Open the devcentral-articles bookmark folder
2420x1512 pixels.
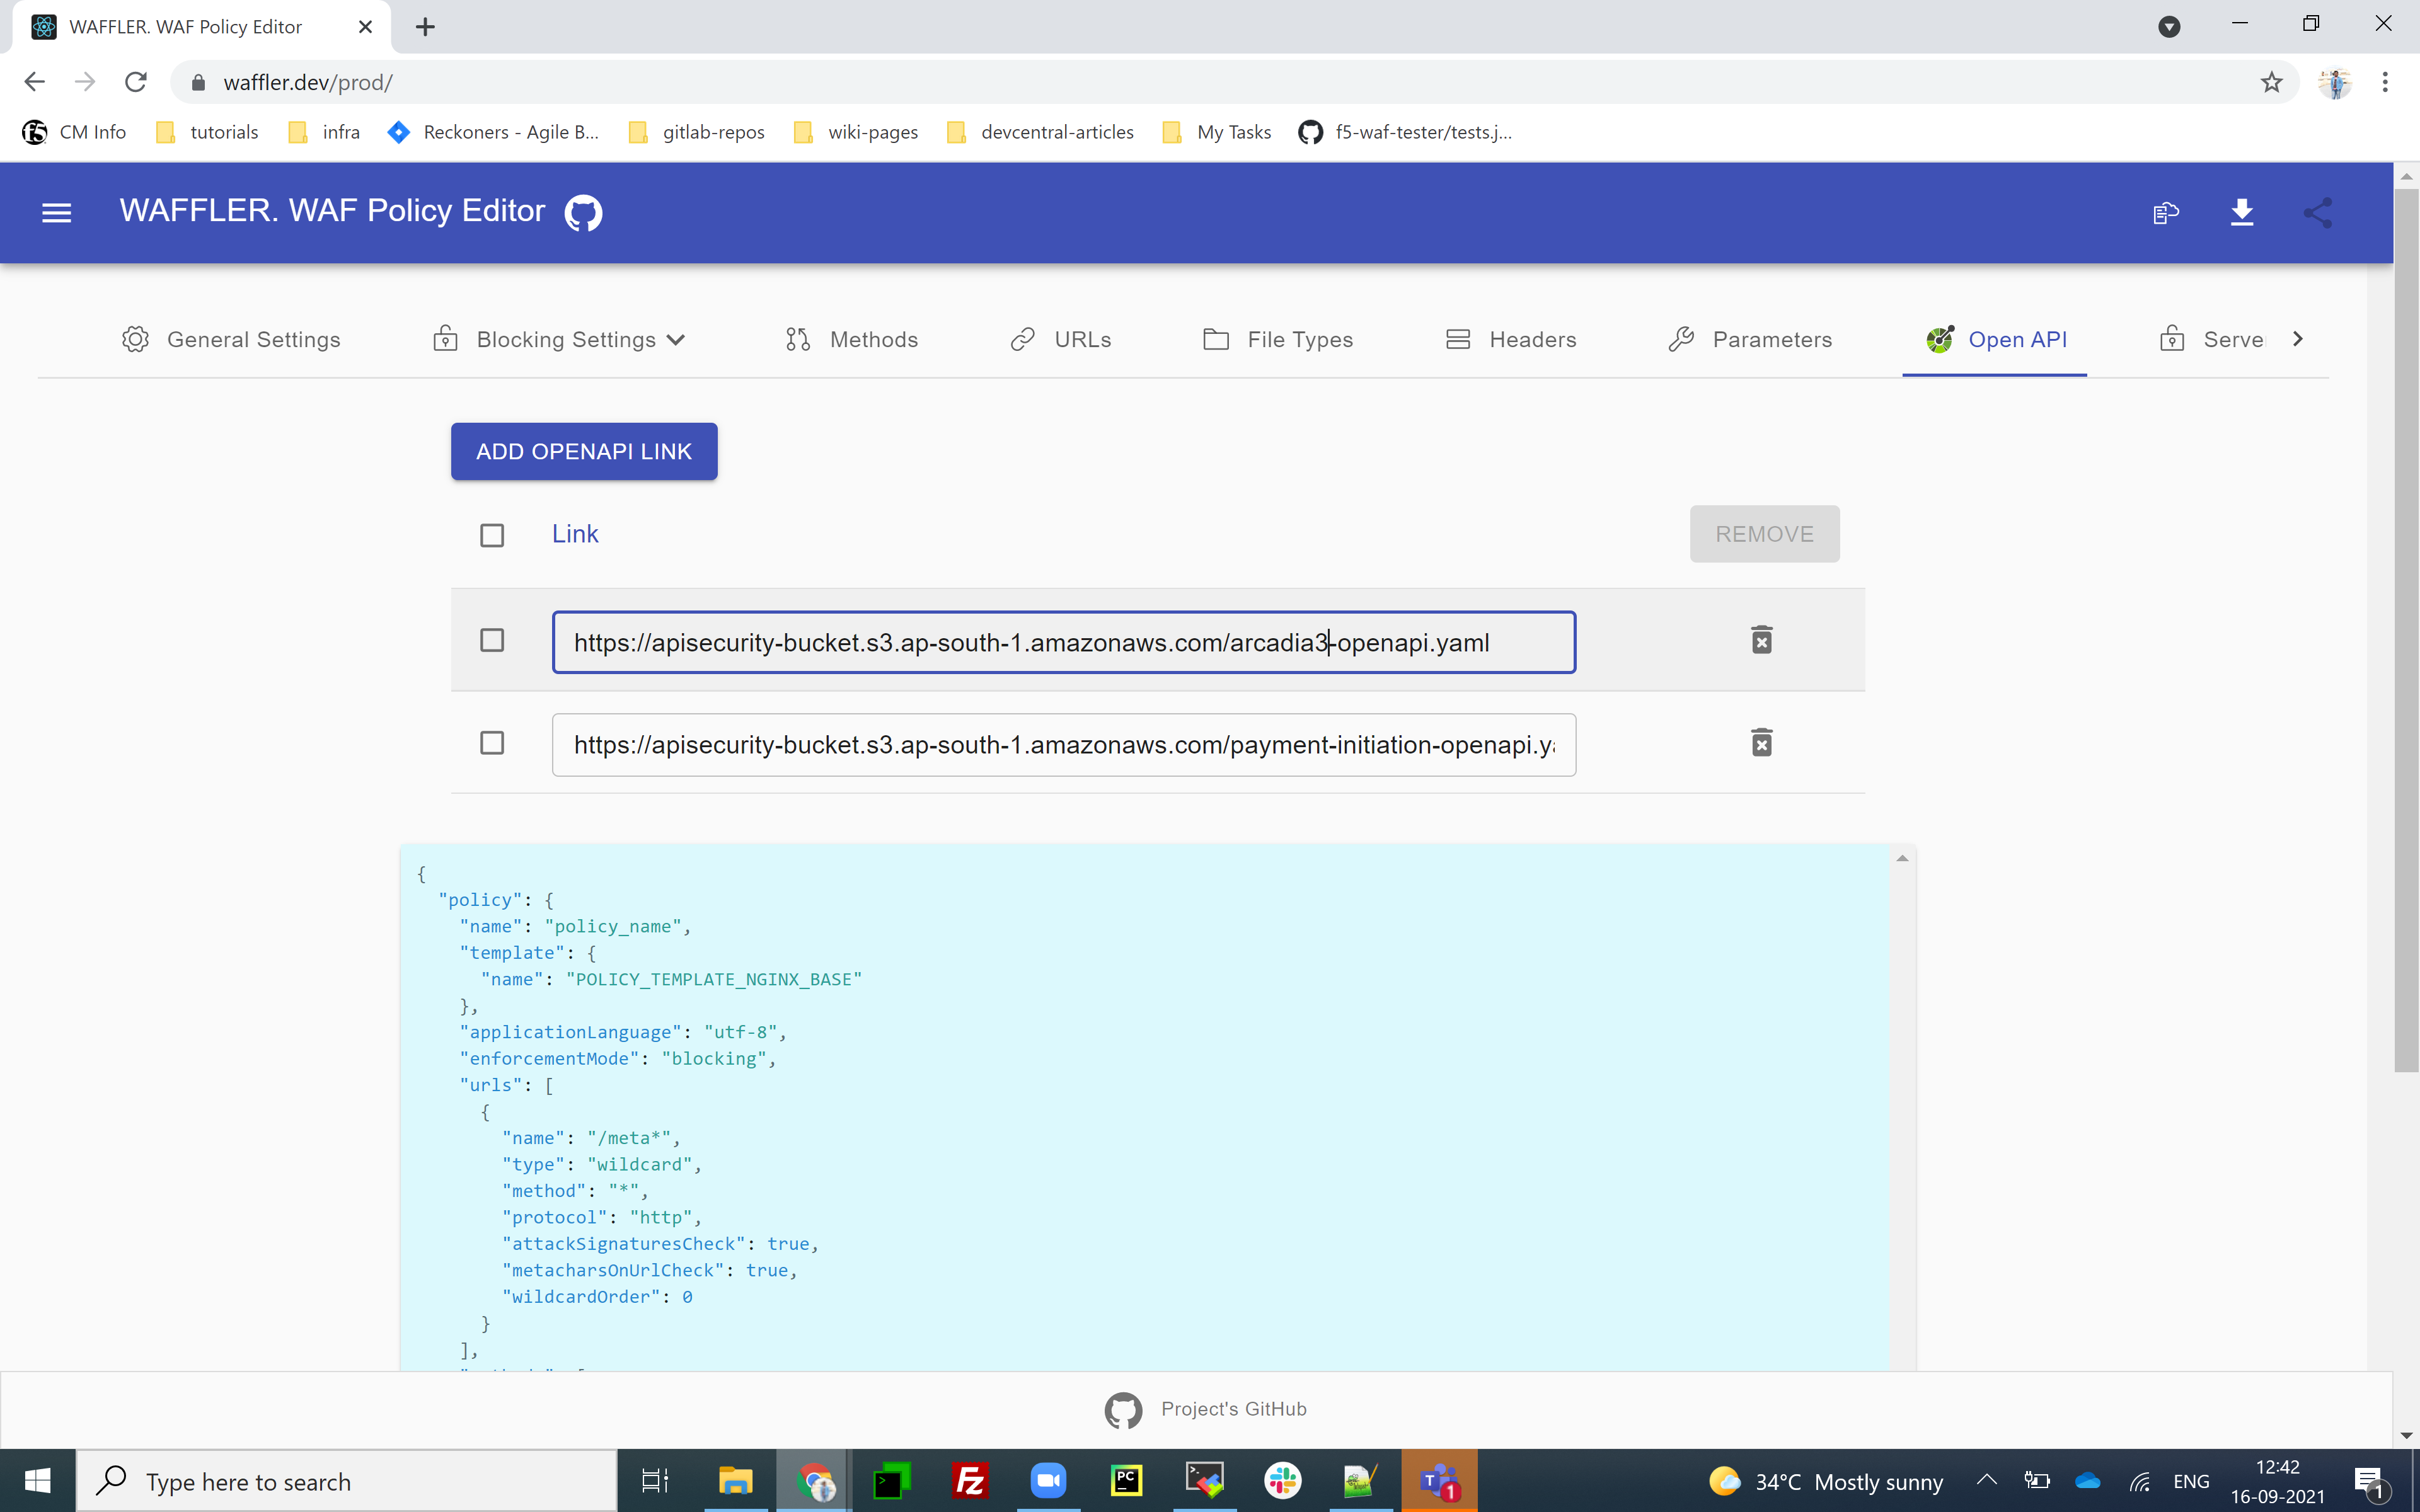click(1040, 132)
